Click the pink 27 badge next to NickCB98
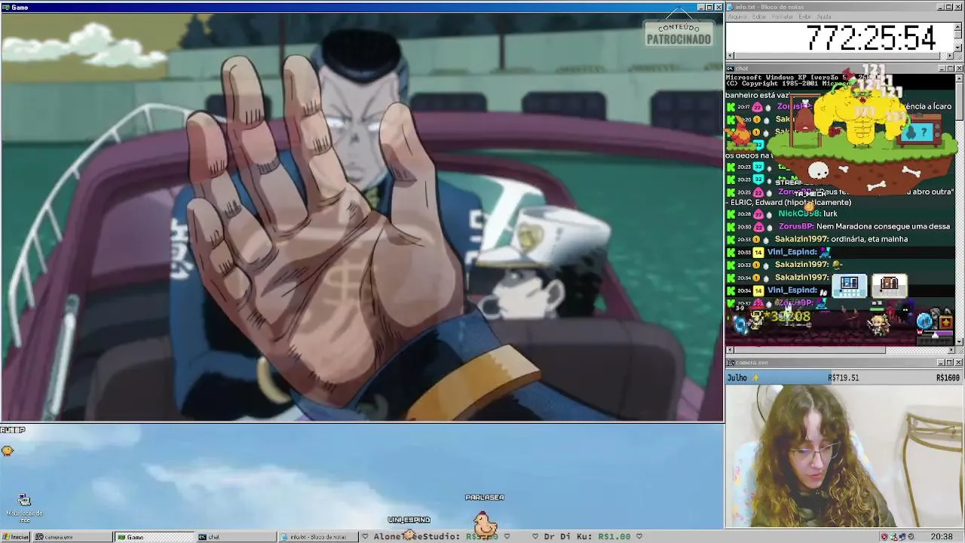This screenshot has width=965, height=543. [x=758, y=214]
